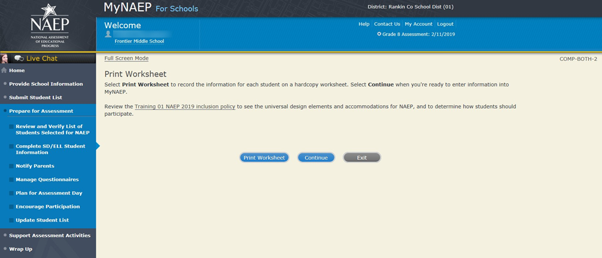The image size is (602, 258).
Task: Click the Live Chat speech bubble icon
Action: [x=19, y=59]
